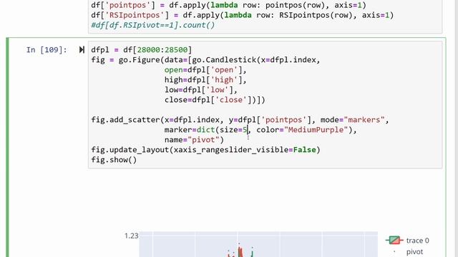Click the "MediumPurple" color string
This screenshot has height=257, width=458.
click(x=316, y=130)
